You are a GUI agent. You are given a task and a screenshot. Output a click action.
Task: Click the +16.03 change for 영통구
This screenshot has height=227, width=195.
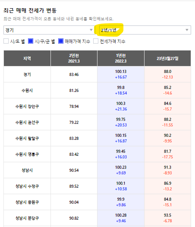(121, 157)
